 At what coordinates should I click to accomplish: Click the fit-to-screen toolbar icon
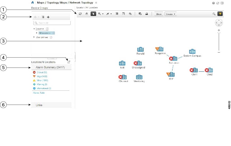coord(117,14)
